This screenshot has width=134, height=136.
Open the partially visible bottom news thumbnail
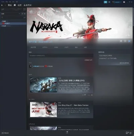pos(44,128)
